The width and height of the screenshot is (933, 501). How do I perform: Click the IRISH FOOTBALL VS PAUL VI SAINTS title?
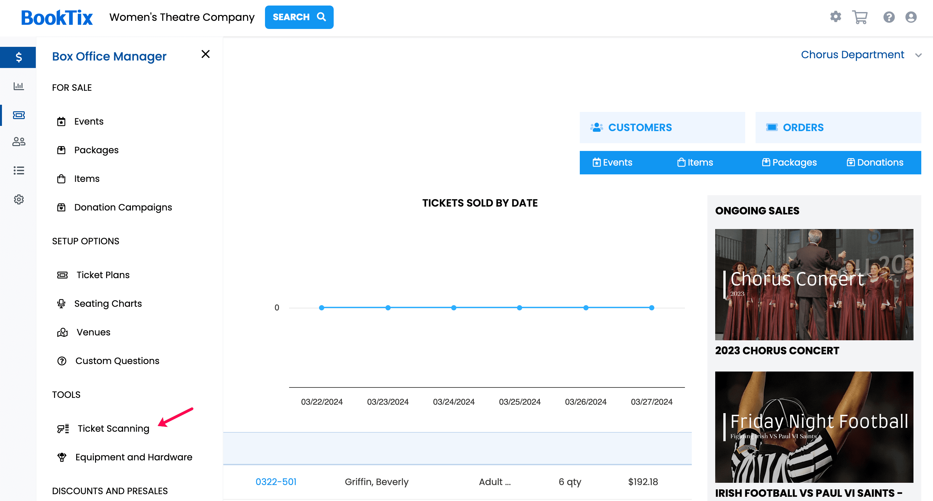click(809, 493)
